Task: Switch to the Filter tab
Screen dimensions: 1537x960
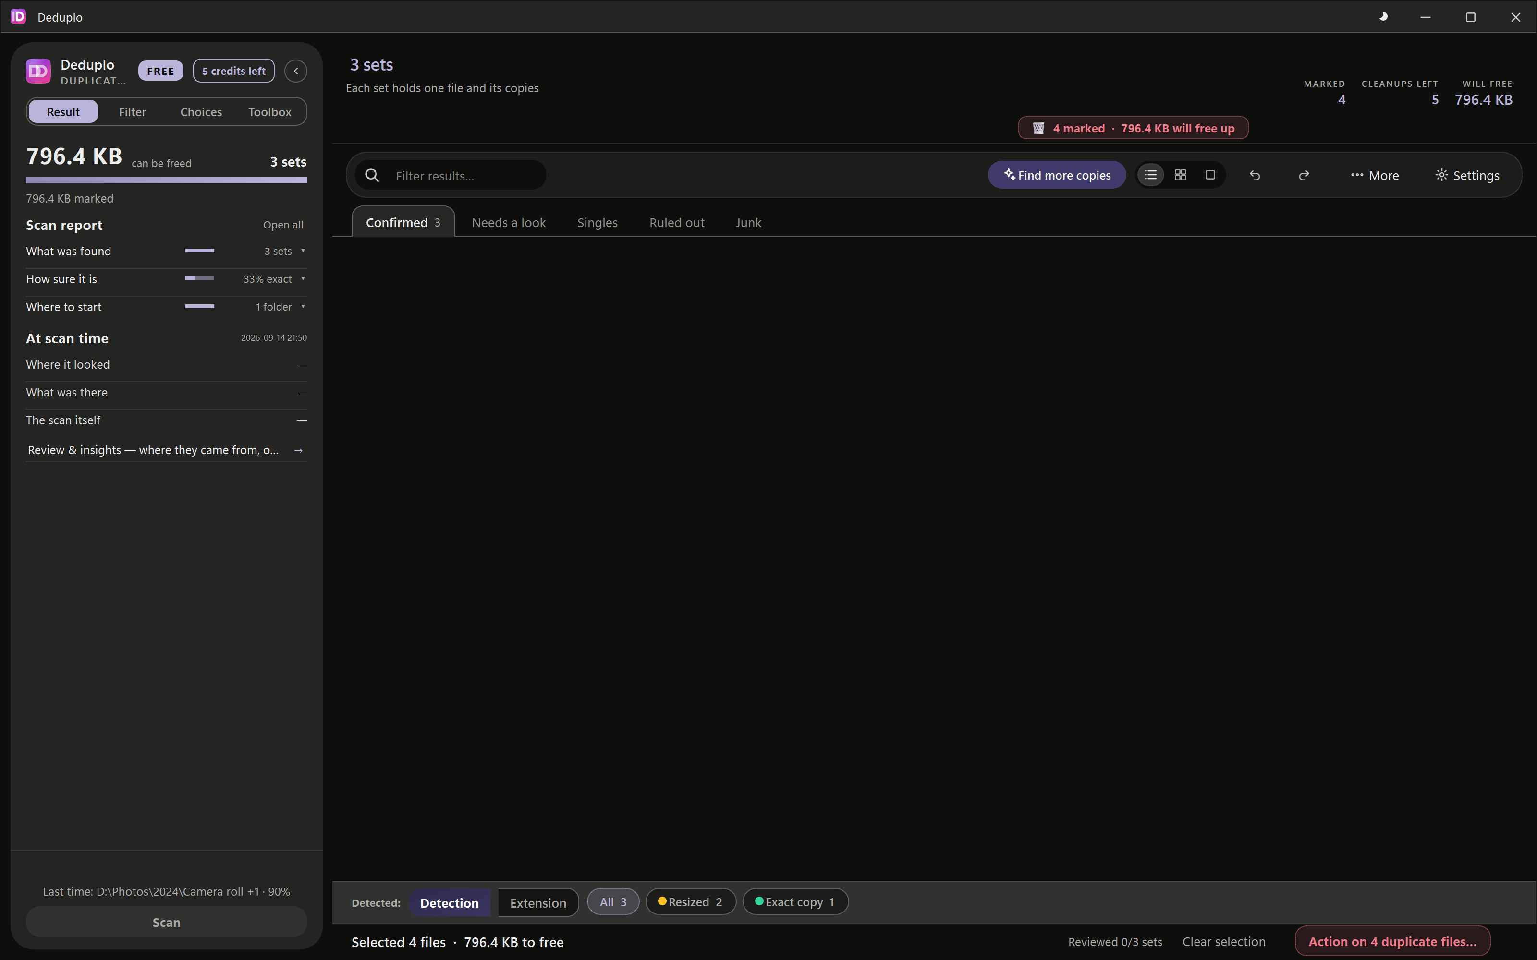Action: pyautogui.click(x=132, y=112)
